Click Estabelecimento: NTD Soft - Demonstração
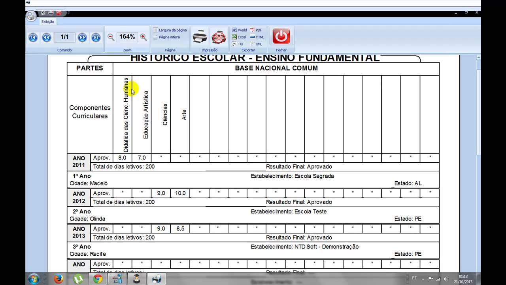The height and width of the screenshot is (285, 506). [x=305, y=247]
